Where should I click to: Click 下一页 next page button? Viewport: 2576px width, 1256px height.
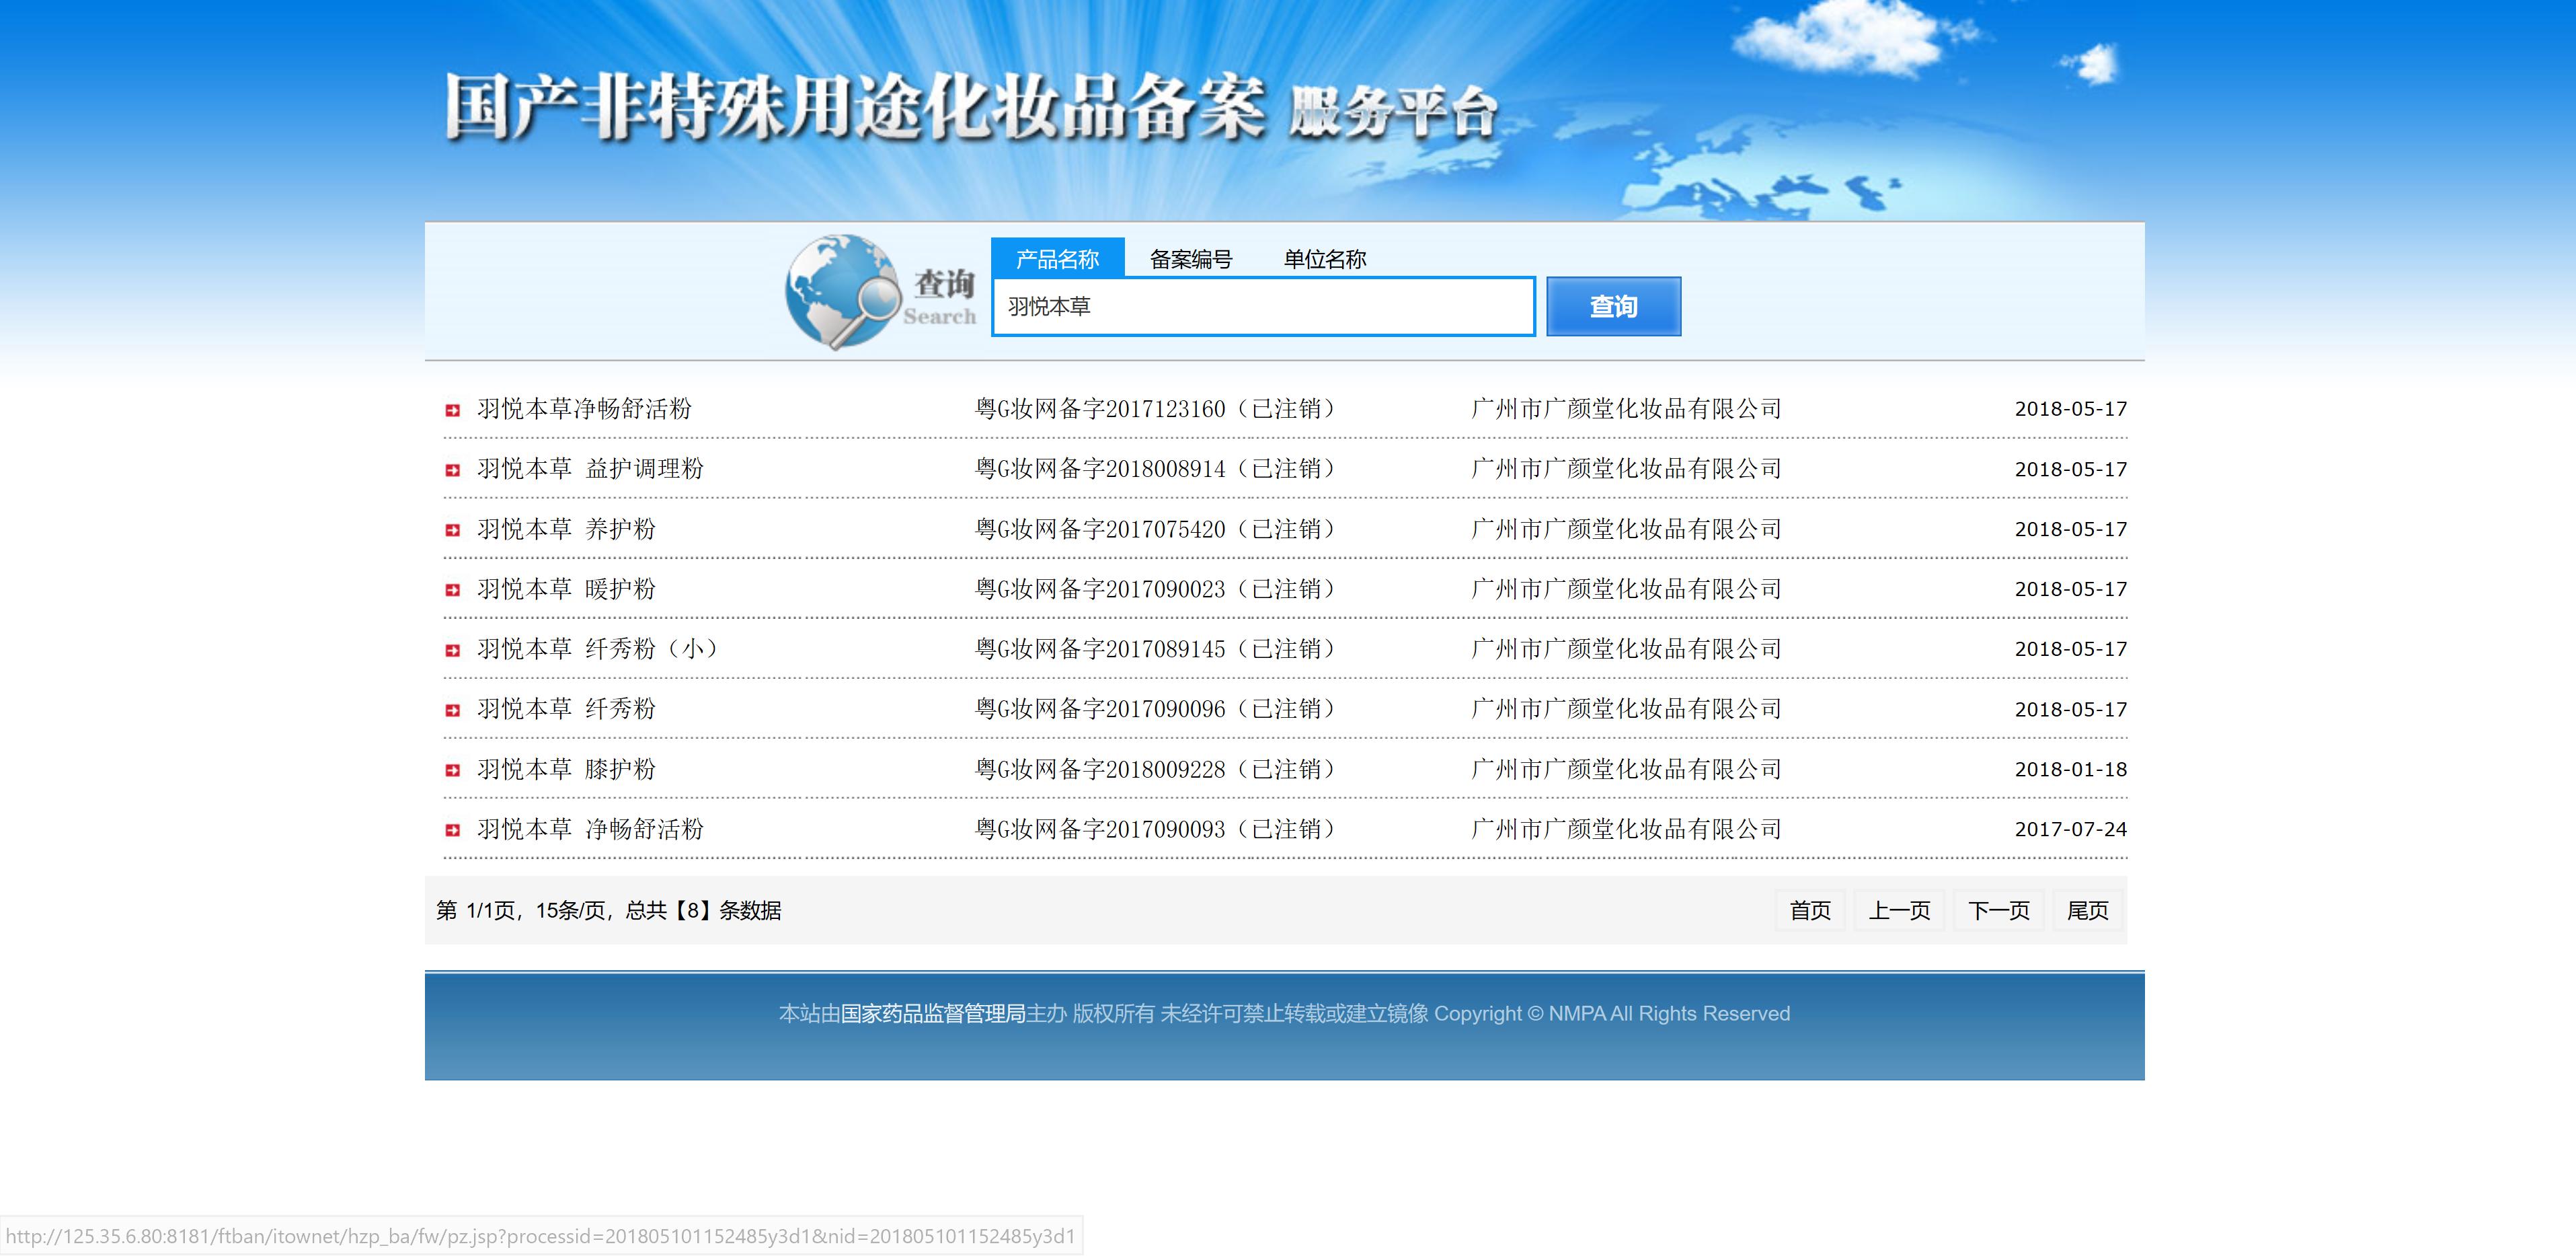click(x=1997, y=910)
